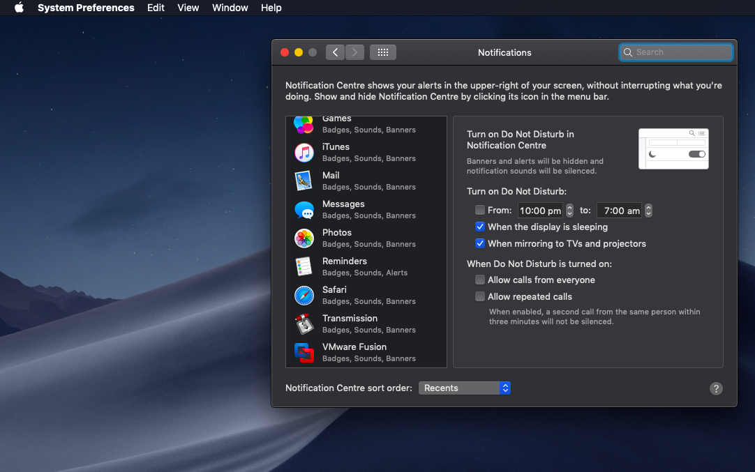Go forward with the right arrow button
This screenshot has height=472, width=755.
point(355,52)
